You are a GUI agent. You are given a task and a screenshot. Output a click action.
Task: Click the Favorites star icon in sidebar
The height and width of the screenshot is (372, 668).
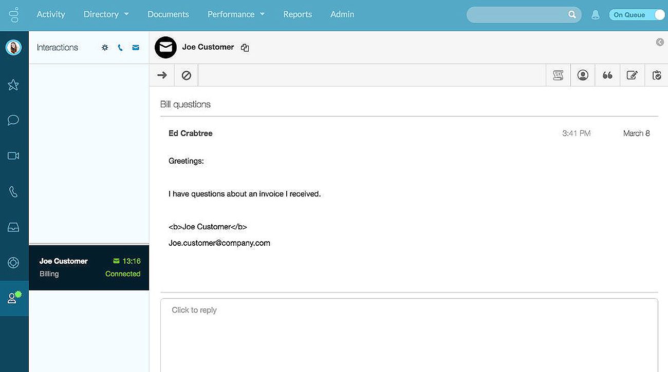[x=13, y=85]
